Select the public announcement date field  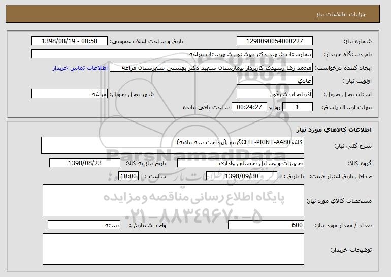pyautogui.click(x=70, y=41)
